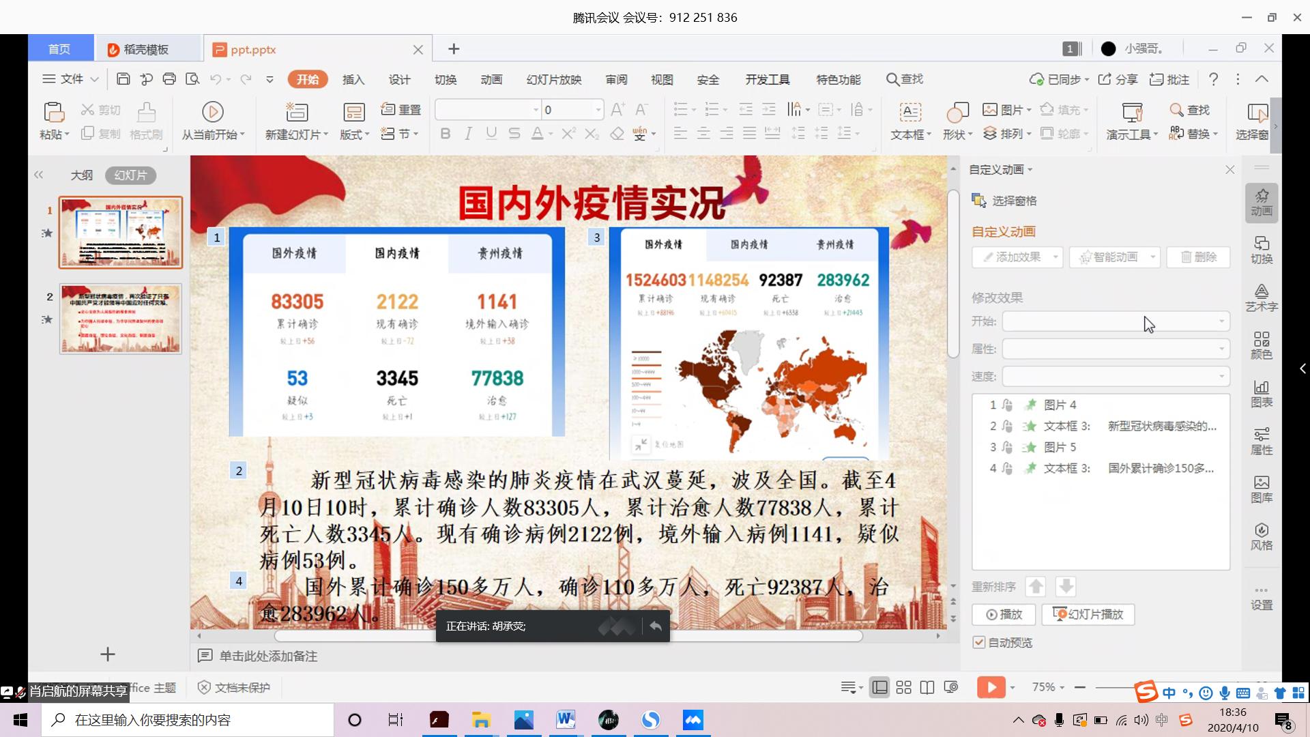Click the 风格 style sidebar icon
Image resolution: width=1310 pixels, height=737 pixels.
[x=1261, y=536]
